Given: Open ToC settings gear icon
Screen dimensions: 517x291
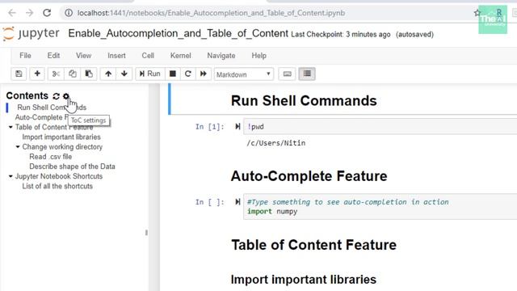Looking at the screenshot, I should tap(66, 96).
